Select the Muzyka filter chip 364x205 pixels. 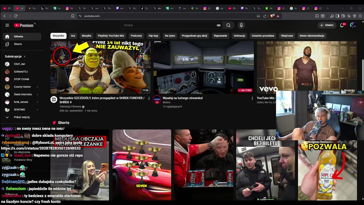[x=86, y=36]
